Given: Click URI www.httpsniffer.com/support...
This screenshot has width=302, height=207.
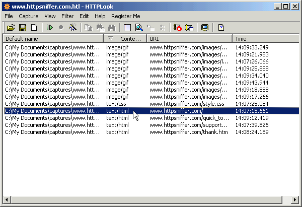Looking at the screenshot, I should (189, 125).
